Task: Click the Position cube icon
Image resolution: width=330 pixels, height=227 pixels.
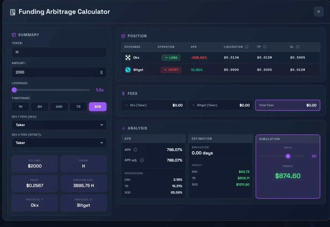Action: pyautogui.click(x=123, y=36)
